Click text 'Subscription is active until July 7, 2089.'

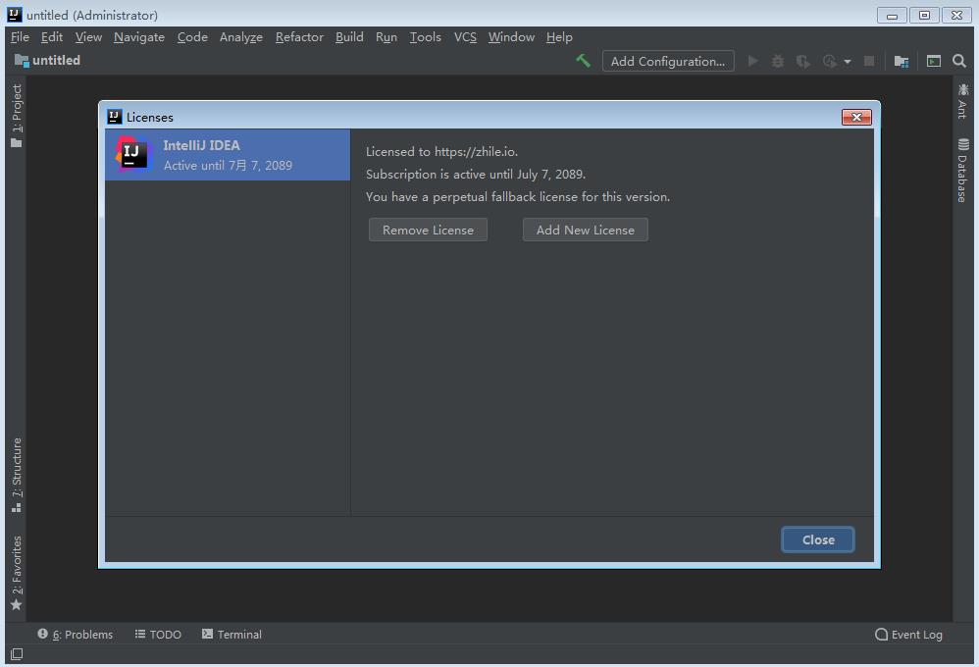click(x=476, y=175)
